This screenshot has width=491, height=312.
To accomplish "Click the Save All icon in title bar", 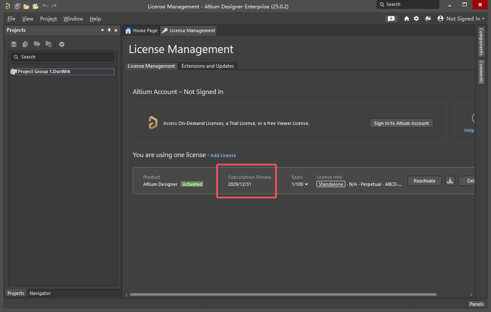I will pyautogui.click(x=17, y=6).
